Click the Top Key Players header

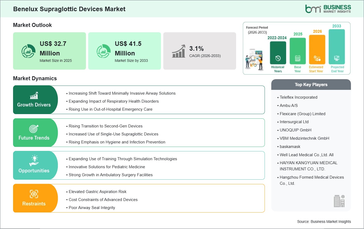click(311, 85)
